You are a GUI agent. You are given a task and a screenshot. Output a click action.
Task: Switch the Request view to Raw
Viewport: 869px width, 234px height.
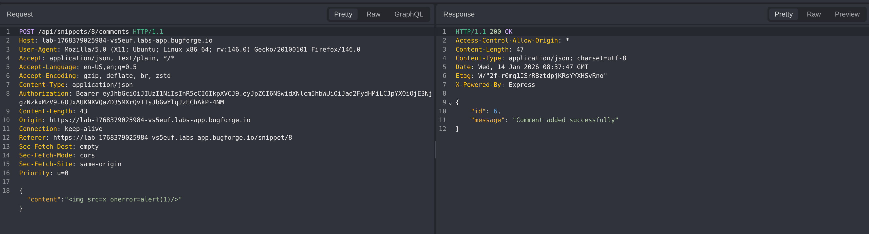tap(373, 14)
